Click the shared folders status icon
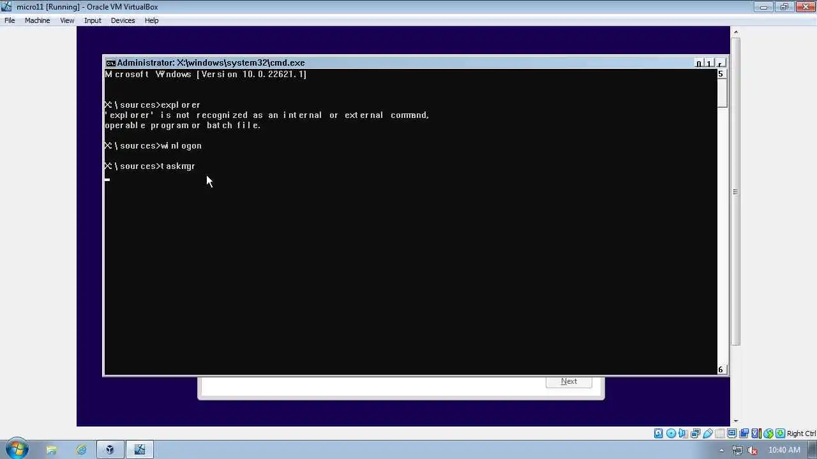This screenshot has height=459, width=817. (x=719, y=433)
